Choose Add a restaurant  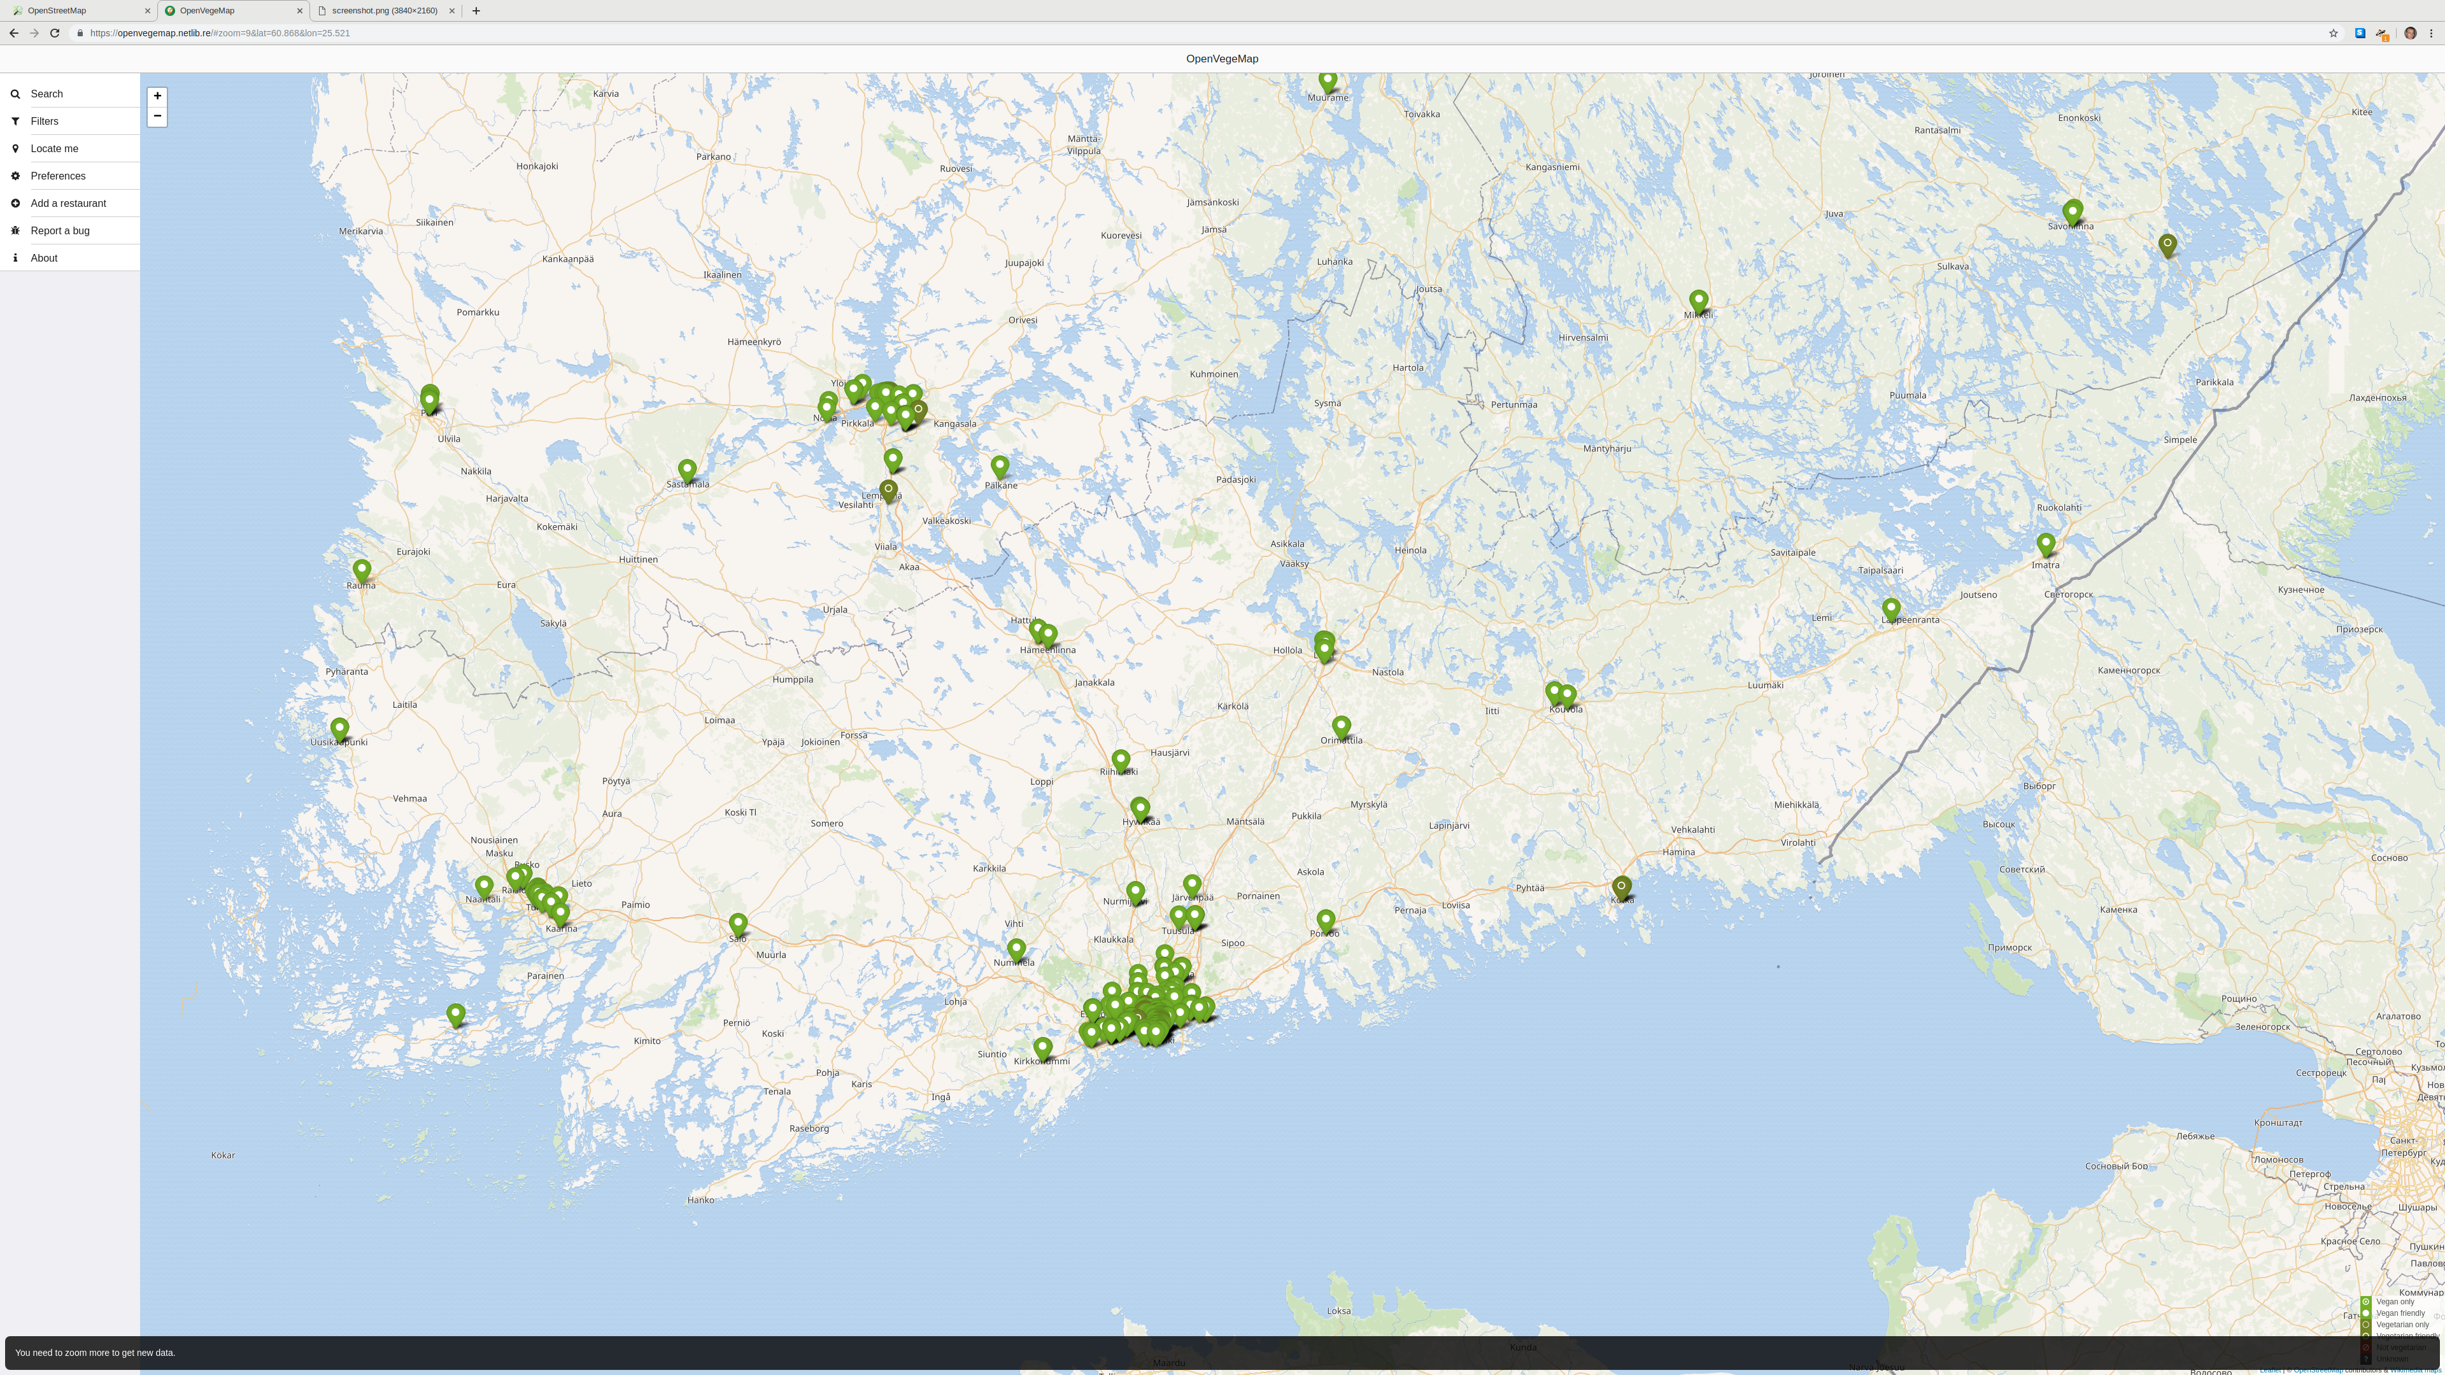coord(69,203)
